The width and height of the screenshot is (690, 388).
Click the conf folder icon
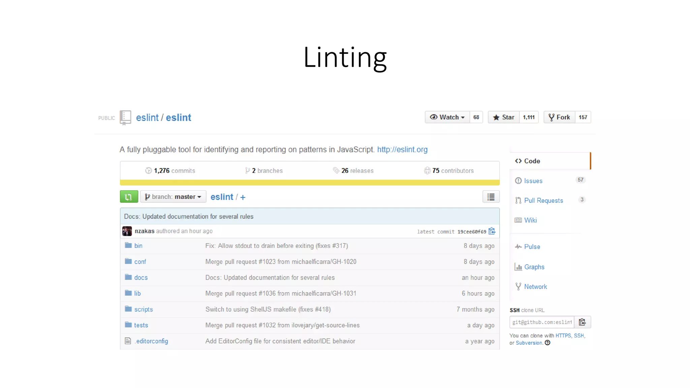coord(128,261)
